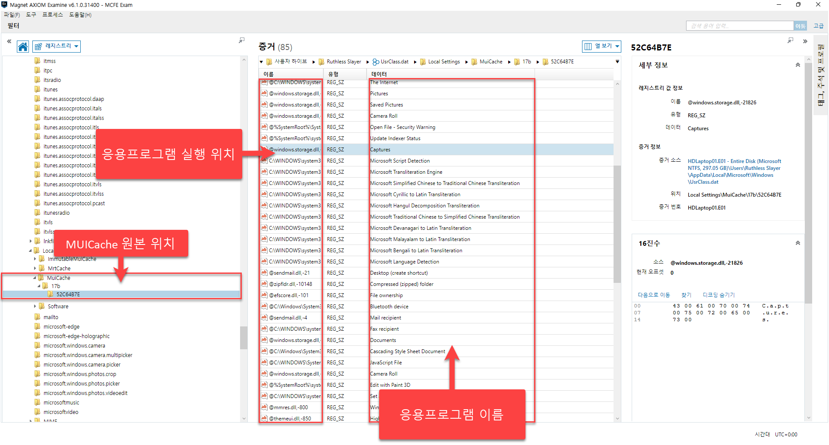This screenshot has width=829, height=445.
Task: Pin the registry tree panel
Action: tap(242, 40)
